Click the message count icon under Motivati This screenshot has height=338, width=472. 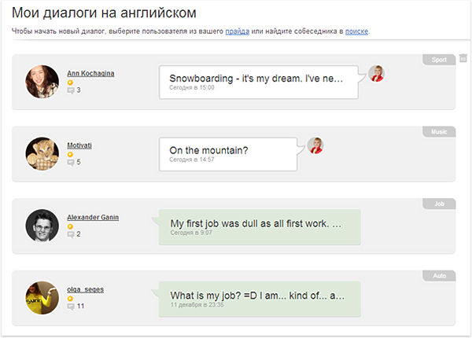71,163
